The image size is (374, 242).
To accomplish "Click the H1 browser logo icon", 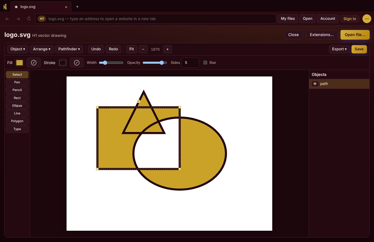I will click(5, 7).
